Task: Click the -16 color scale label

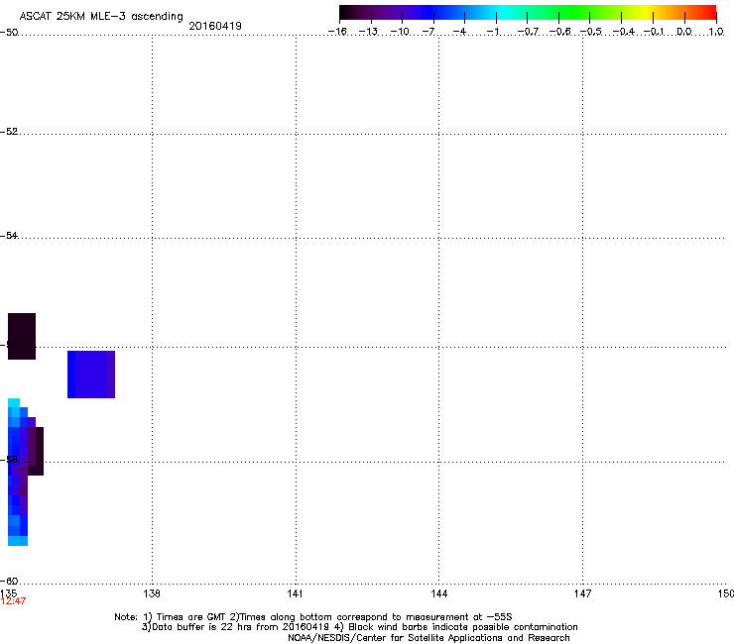Action: click(337, 32)
